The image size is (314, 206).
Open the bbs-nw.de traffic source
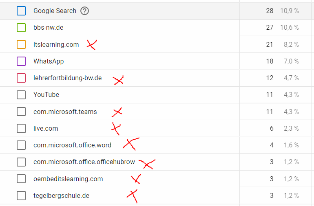pyautogui.click(x=48, y=28)
